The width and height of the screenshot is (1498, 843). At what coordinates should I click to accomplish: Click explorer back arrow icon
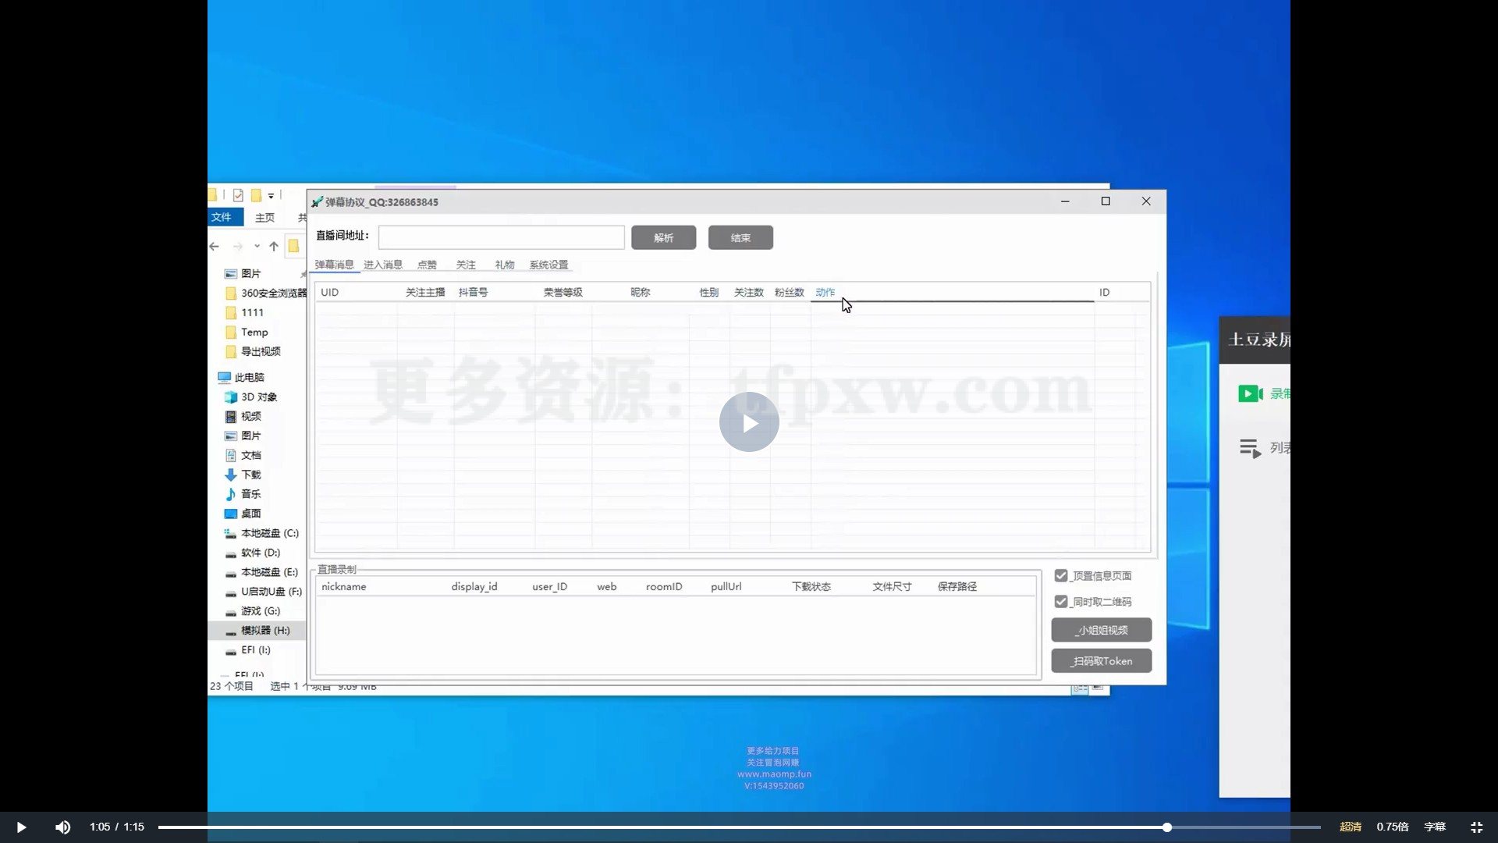tap(215, 247)
